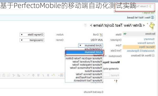Click the pin icon in Sections header
Image resolution: width=158 pixels, height=96 pixels.
coord(125,34)
